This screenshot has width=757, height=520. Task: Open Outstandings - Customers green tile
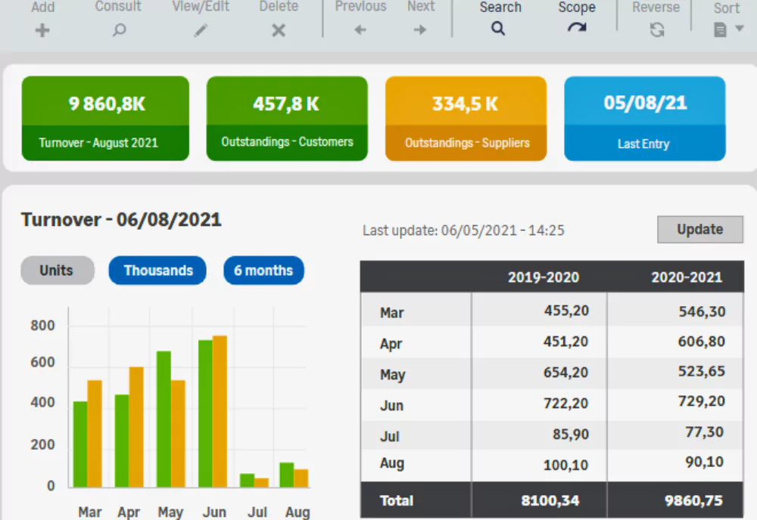tap(287, 119)
